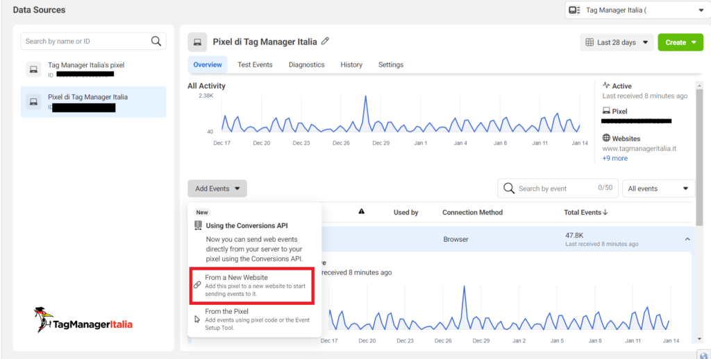This screenshot has width=711, height=359.
Task: Click the calendar icon in date range
Action: point(589,42)
